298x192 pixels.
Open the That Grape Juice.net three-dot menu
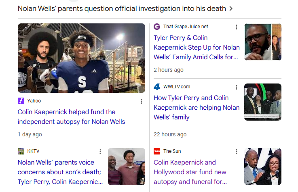237,27
